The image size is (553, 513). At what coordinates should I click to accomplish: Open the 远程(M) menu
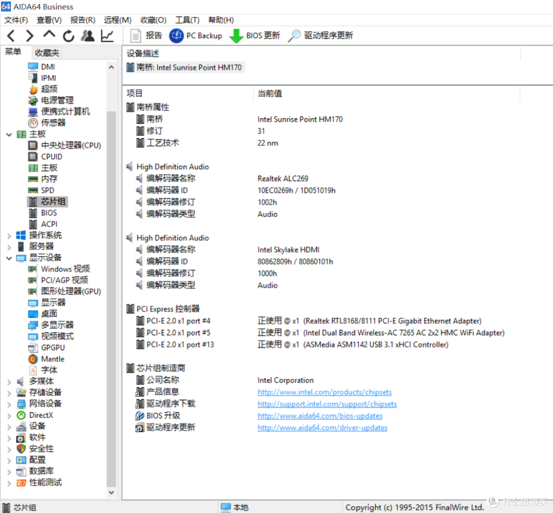(x=117, y=20)
